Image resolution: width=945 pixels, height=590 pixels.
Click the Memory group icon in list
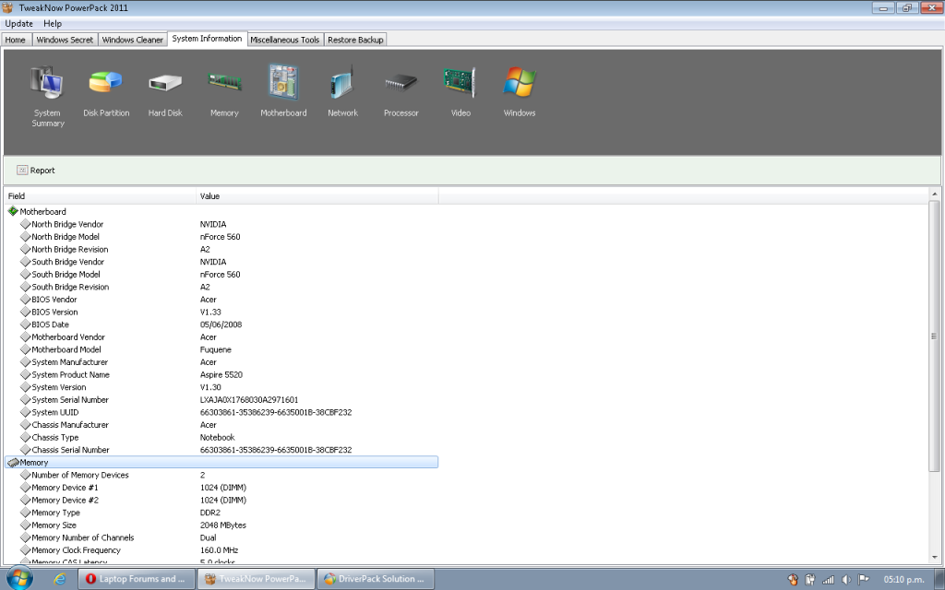click(13, 463)
